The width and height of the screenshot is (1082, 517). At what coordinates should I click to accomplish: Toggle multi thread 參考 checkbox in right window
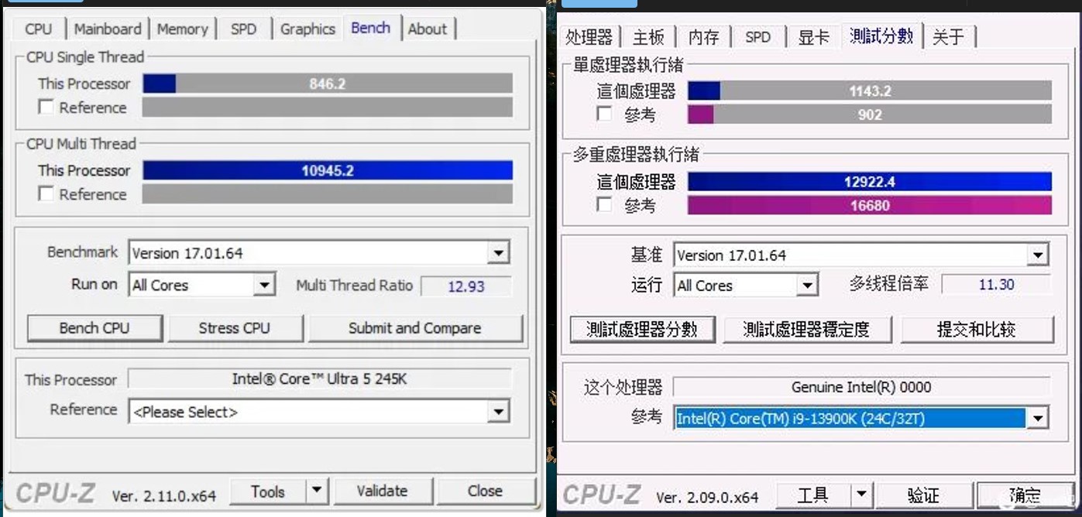coord(604,205)
